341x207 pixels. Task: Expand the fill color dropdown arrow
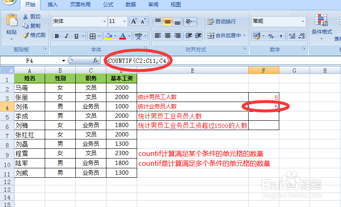pos(115,36)
